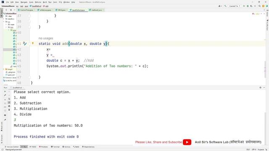Run the program with green play button in top toolbar
269x151 pixels.
(244, 6)
